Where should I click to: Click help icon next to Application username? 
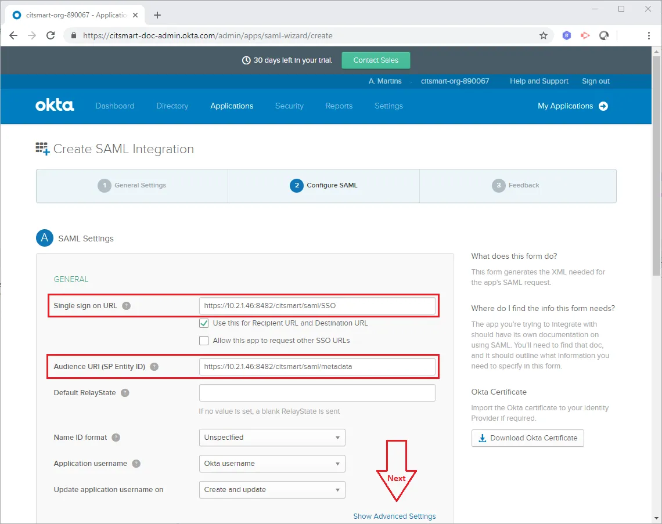tap(136, 464)
